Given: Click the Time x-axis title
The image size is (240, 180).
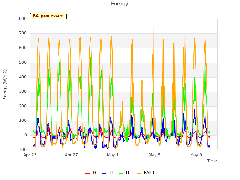Looking at the screenshot, I should point(212,161).
